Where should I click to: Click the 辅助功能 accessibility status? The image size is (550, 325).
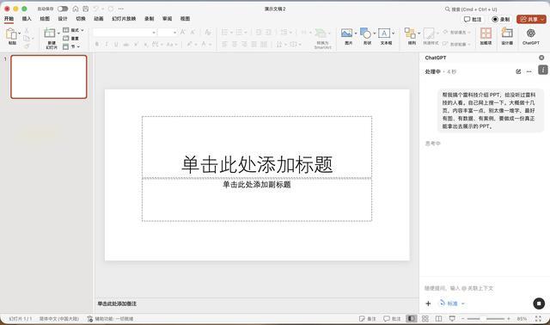(x=111, y=319)
